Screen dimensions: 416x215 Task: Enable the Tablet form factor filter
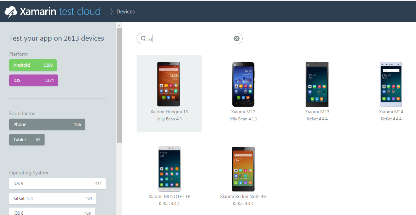pyautogui.click(x=27, y=140)
